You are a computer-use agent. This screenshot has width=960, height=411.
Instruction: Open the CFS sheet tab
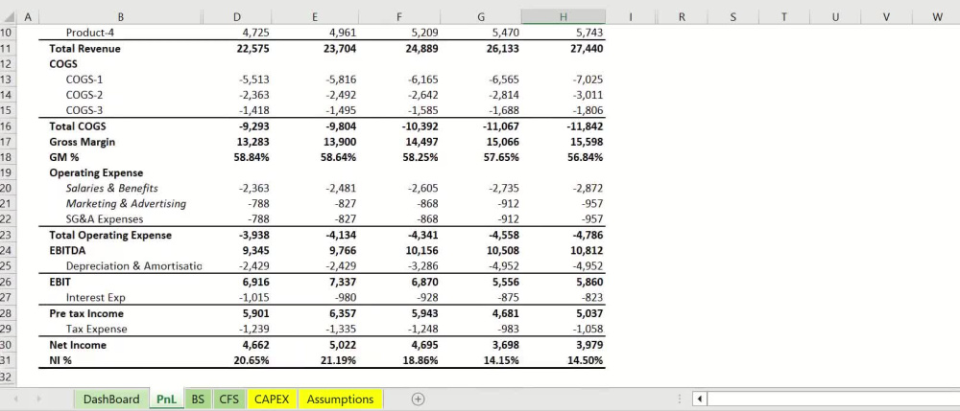pyautogui.click(x=229, y=400)
